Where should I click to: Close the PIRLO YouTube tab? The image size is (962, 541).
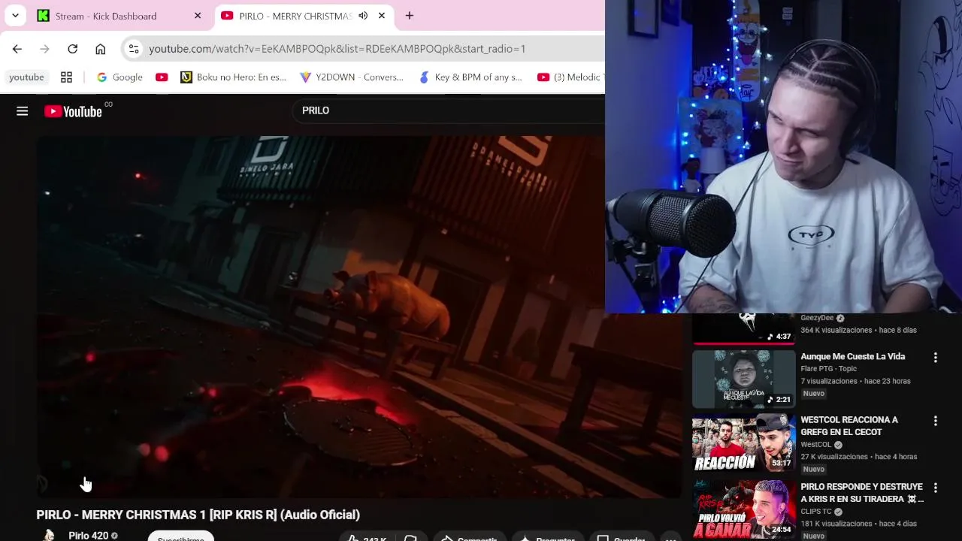[x=382, y=16]
